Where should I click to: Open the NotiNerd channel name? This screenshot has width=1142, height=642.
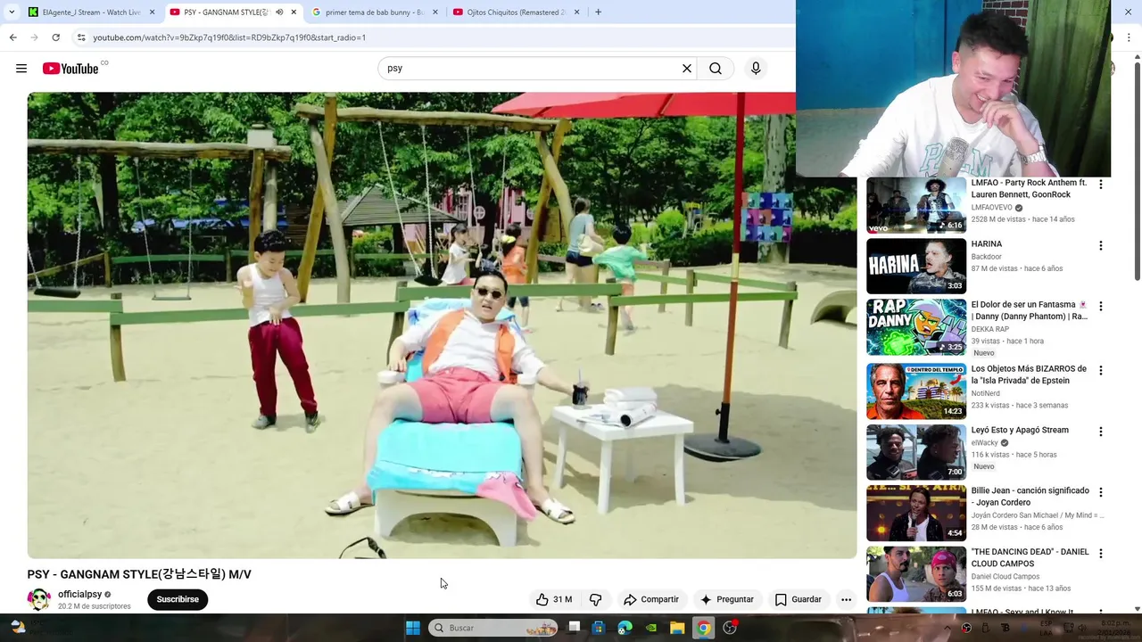coord(986,393)
